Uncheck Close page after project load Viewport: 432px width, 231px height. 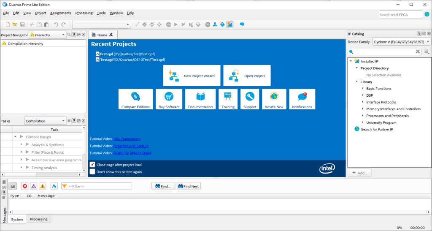(x=92, y=165)
